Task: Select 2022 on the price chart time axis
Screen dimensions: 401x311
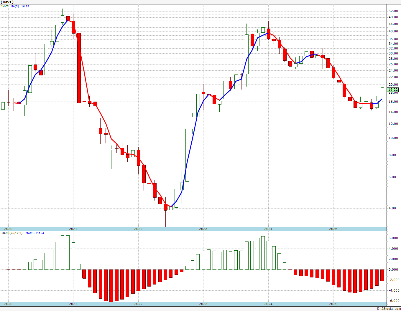Action: [138, 229]
